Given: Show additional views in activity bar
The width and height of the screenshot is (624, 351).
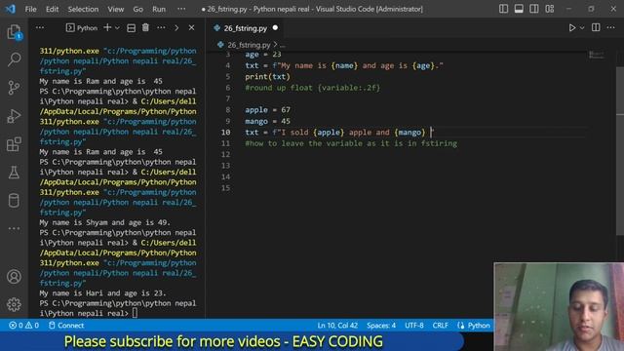Looking at the screenshot, I should [x=14, y=228].
